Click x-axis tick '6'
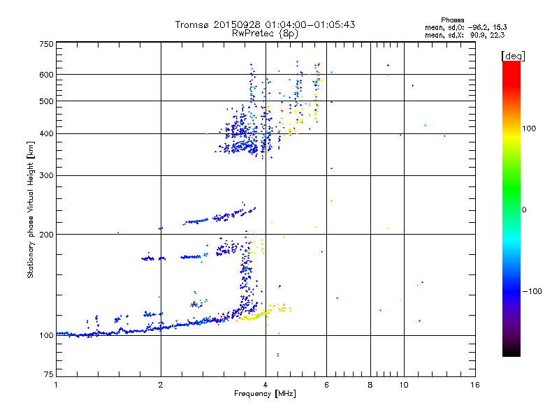The height and width of the screenshot is (419, 559). pos(326,385)
